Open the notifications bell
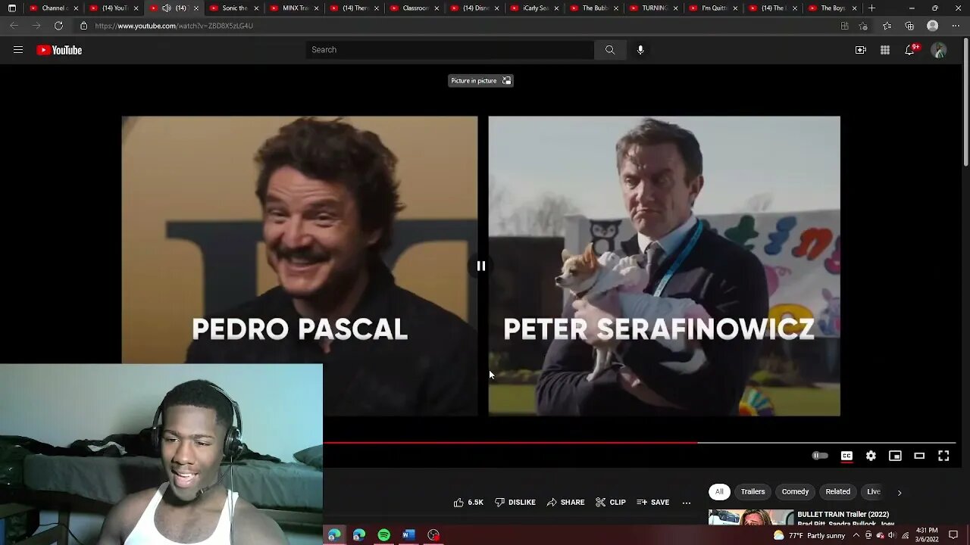Image resolution: width=970 pixels, height=545 pixels. (910, 50)
